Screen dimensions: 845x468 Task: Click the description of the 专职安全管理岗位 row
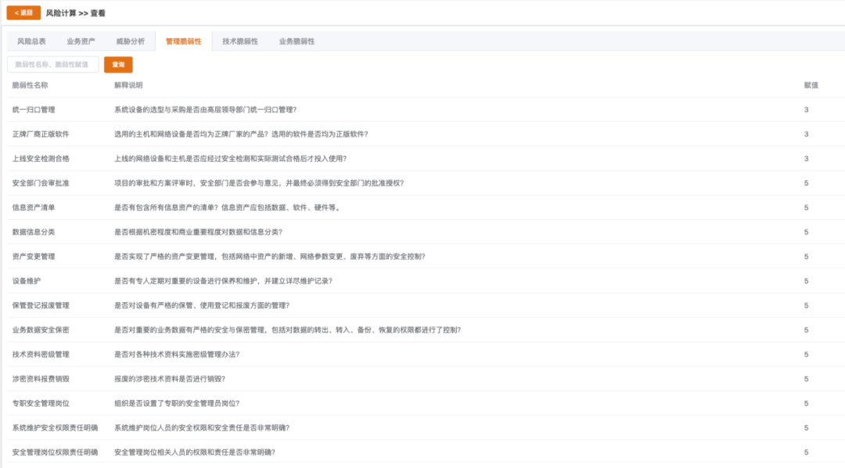pos(177,403)
